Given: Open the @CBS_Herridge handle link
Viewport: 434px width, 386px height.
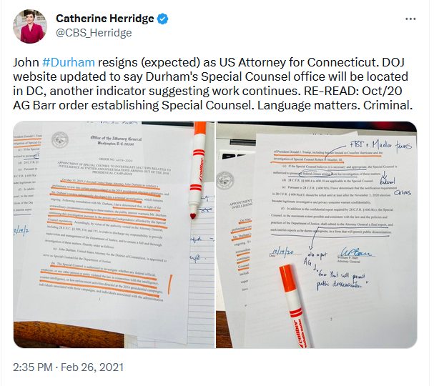Looking at the screenshot, I should point(94,33).
